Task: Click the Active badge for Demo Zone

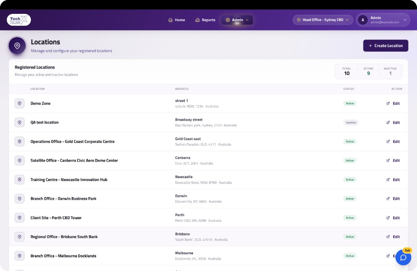Action: [x=350, y=103]
